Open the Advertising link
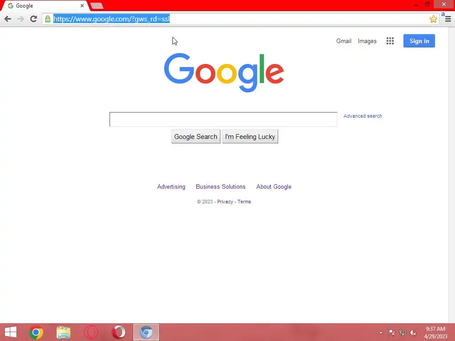The height and width of the screenshot is (341, 455). 171,187
